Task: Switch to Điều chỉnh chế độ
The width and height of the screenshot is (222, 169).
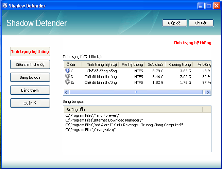Action: 30,64
